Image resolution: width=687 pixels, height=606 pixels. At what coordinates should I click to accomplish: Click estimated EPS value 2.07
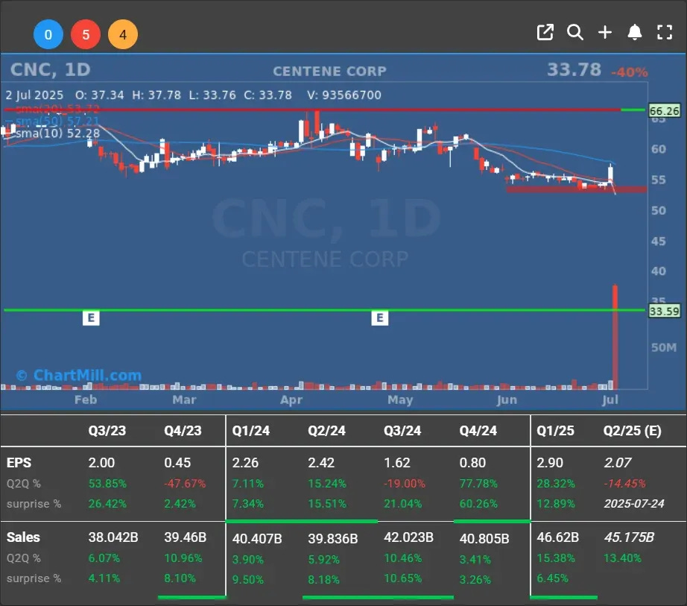618,463
